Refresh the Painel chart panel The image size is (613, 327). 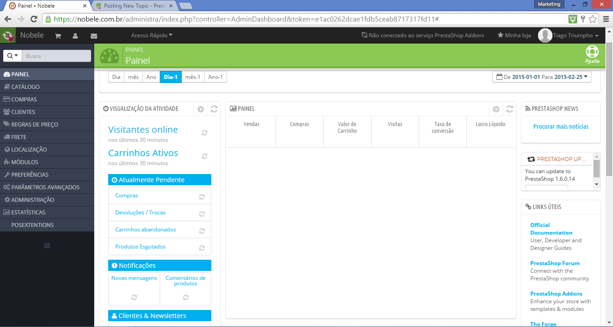coord(509,109)
